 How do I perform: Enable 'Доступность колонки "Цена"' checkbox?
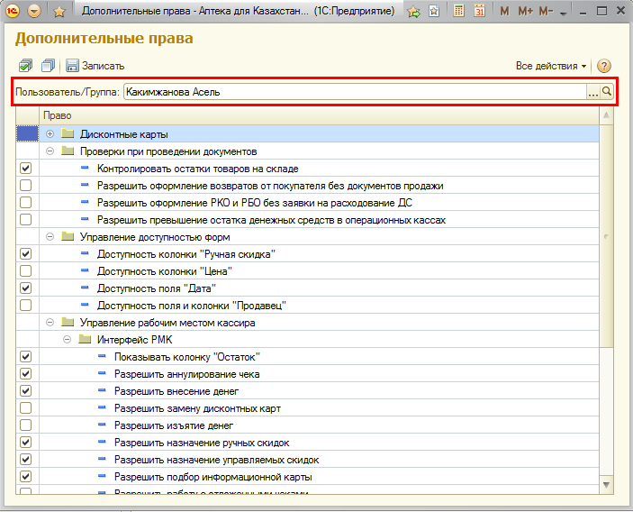pos(25,271)
